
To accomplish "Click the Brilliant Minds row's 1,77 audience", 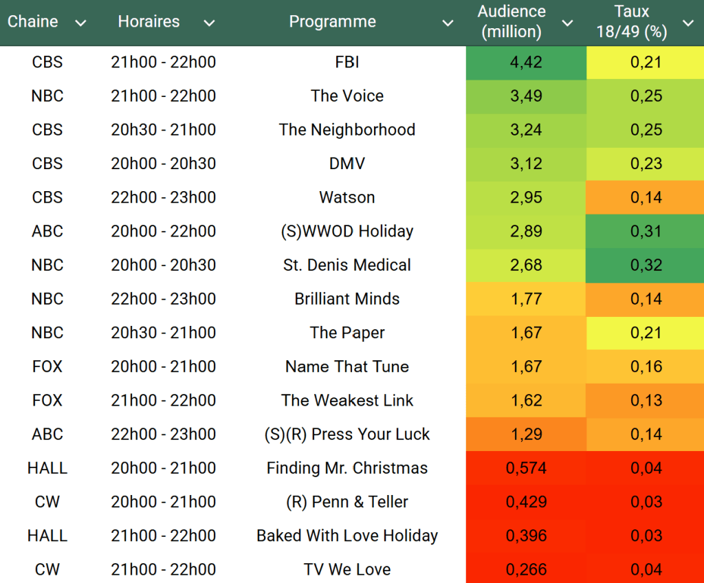I will coord(526,299).
